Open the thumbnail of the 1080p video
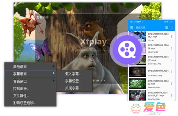This screenshot has height=116, width=178. (137, 72)
